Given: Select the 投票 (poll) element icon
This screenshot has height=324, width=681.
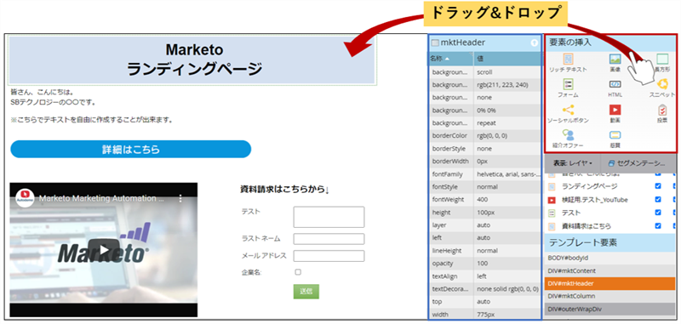Looking at the screenshot, I should 663,110.
